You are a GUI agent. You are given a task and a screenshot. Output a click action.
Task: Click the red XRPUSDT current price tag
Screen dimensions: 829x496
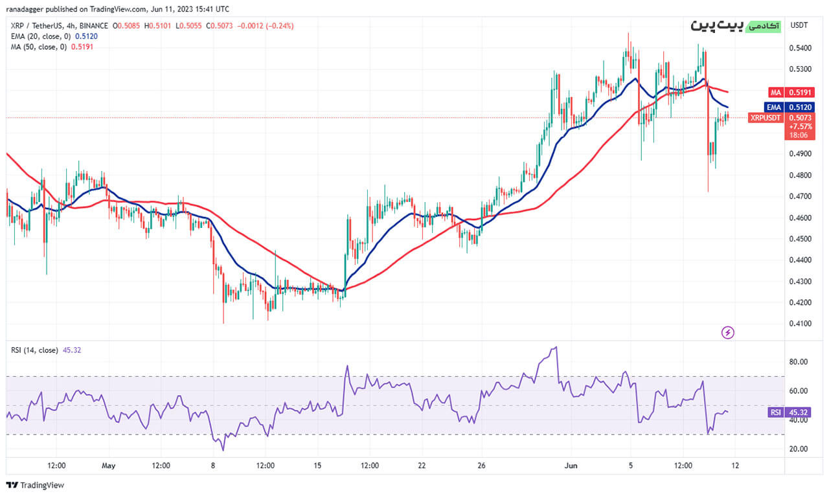[x=786, y=118]
